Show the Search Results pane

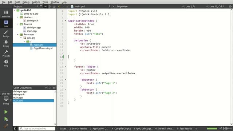click(78, 128)
